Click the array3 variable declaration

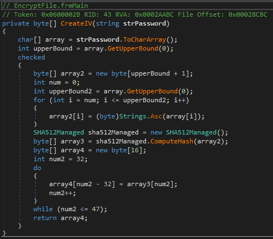tap(72, 141)
